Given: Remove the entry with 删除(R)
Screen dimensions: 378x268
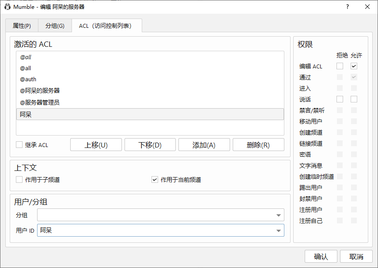Looking at the screenshot, I should click(258, 145).
